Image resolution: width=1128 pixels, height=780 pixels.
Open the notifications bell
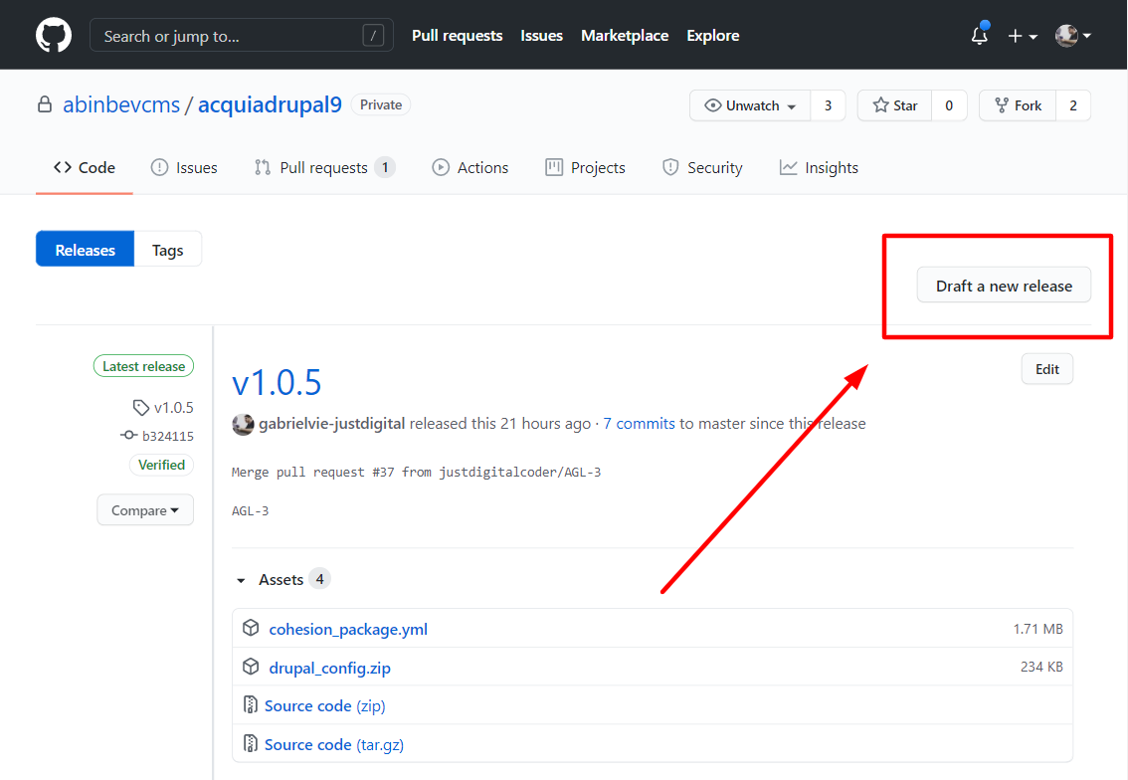pyautogui.click(x=979, y=35)
